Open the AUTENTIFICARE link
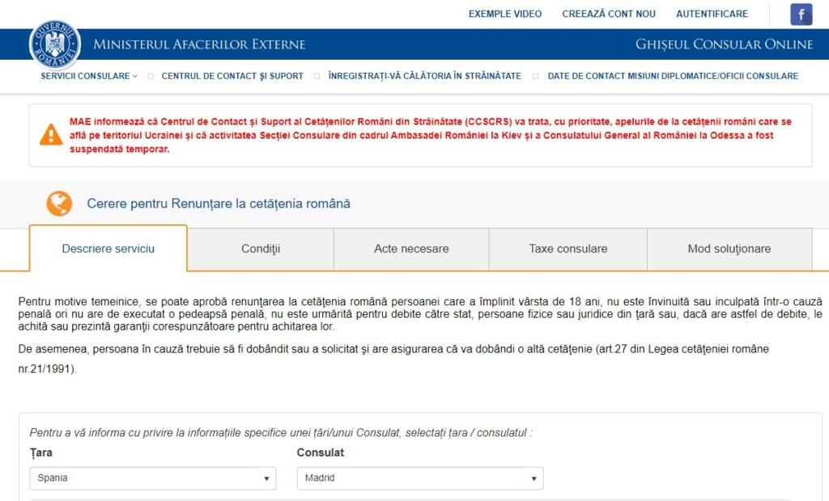The width and height of the screenshot is (829, 501). click(712, 14)
